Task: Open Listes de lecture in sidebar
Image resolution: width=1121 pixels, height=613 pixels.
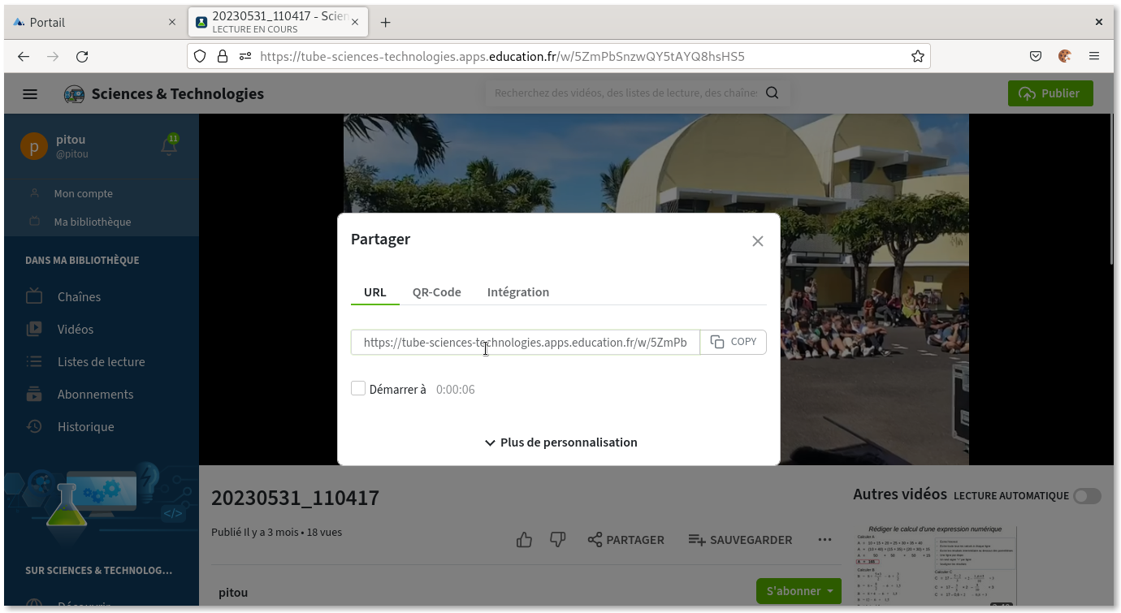Action: 101,362
